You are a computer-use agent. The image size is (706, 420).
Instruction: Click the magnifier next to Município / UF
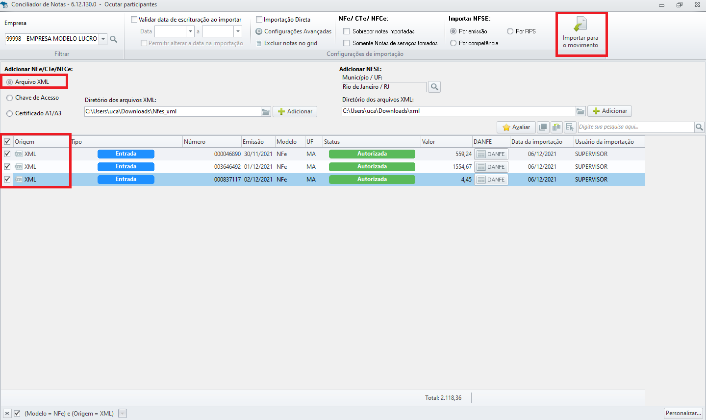click(434, 87)
